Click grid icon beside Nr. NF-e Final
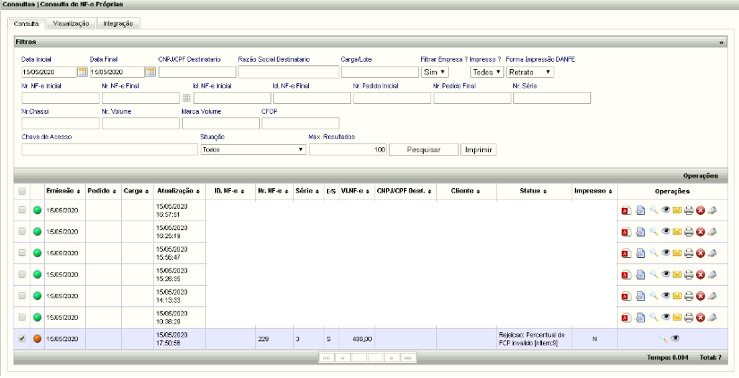Image resolution: width=739 pixels, height=378 pixels. (x=186, y=98)
